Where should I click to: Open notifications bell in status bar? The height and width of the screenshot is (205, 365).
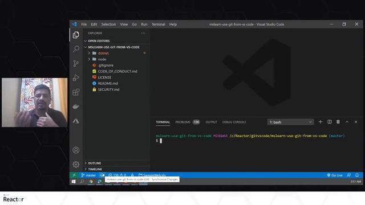[357, 175]
